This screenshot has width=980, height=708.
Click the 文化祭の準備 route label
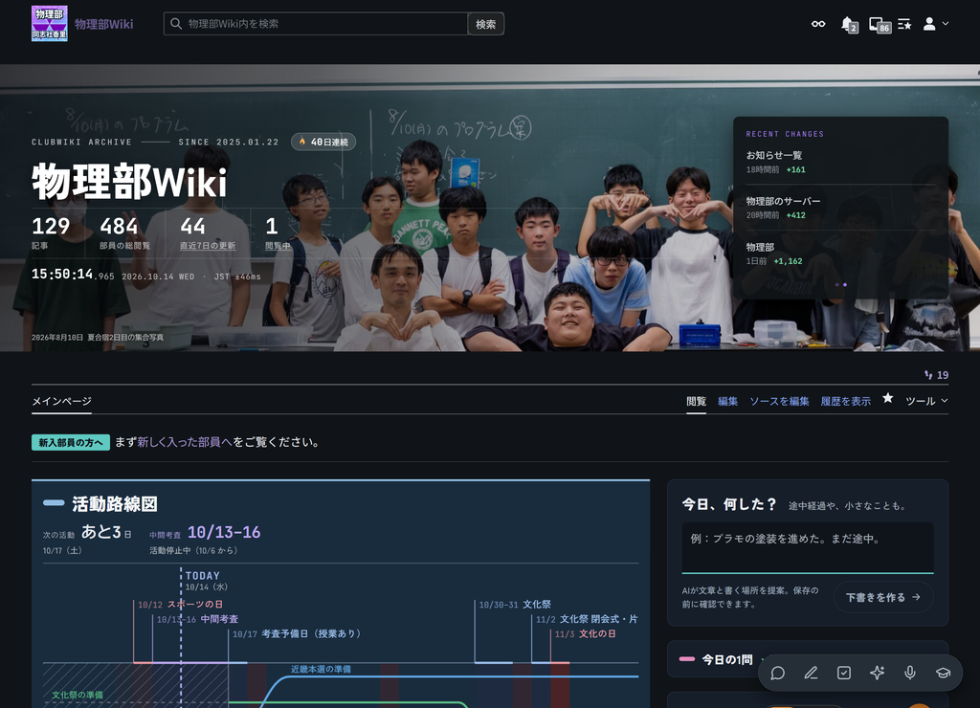coord(78,695)
